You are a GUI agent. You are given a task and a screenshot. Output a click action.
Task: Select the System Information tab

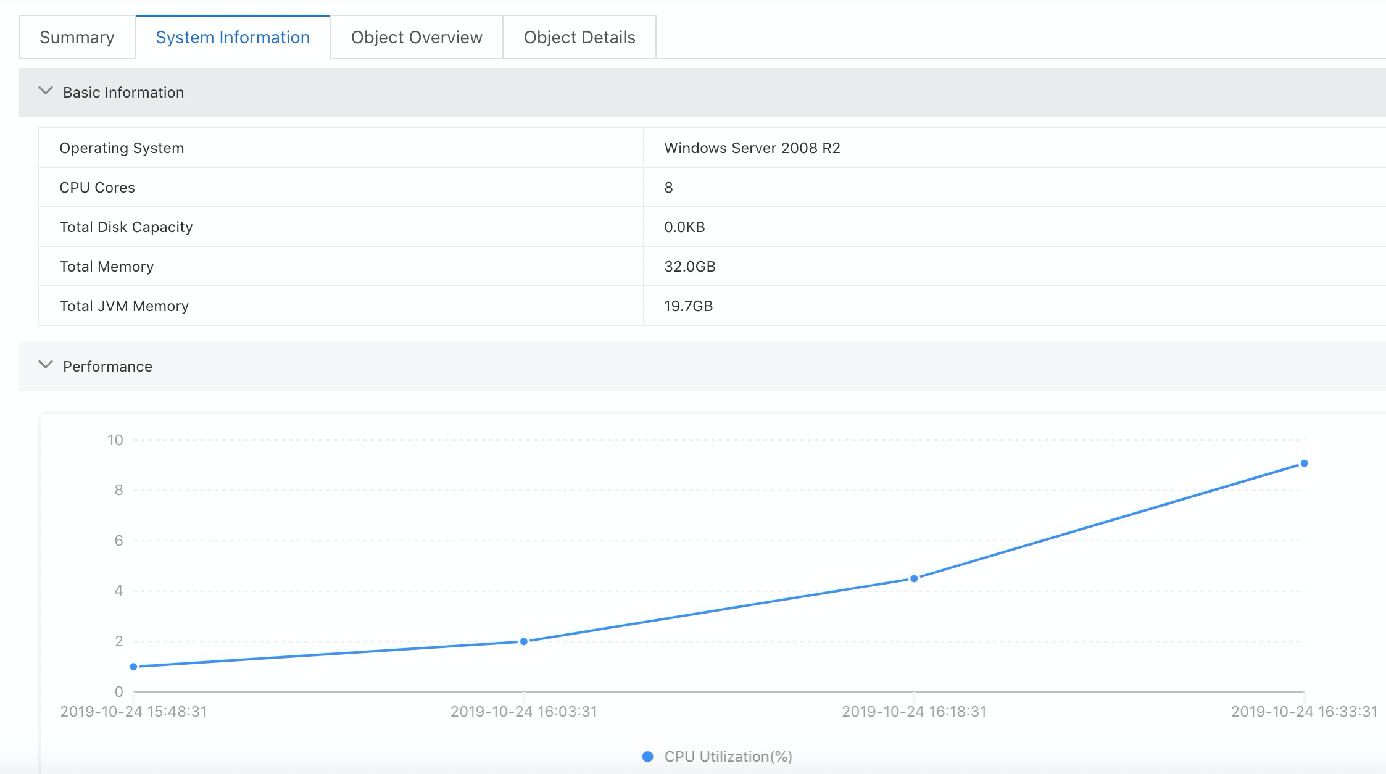click(232, 38)
